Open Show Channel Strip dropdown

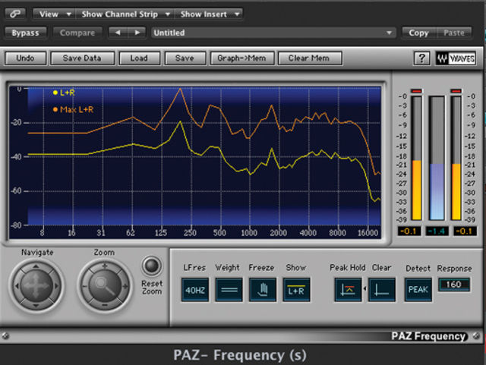pos(125,14)
